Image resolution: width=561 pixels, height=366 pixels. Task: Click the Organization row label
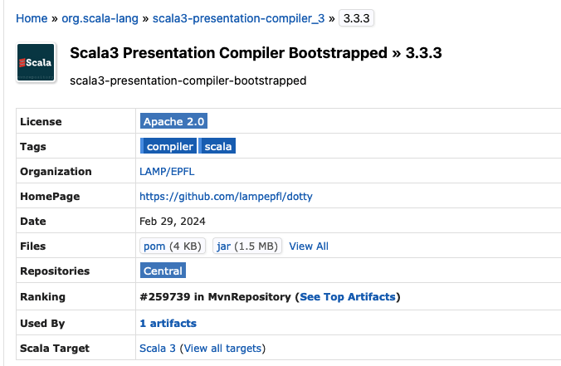tap(56, 172)
